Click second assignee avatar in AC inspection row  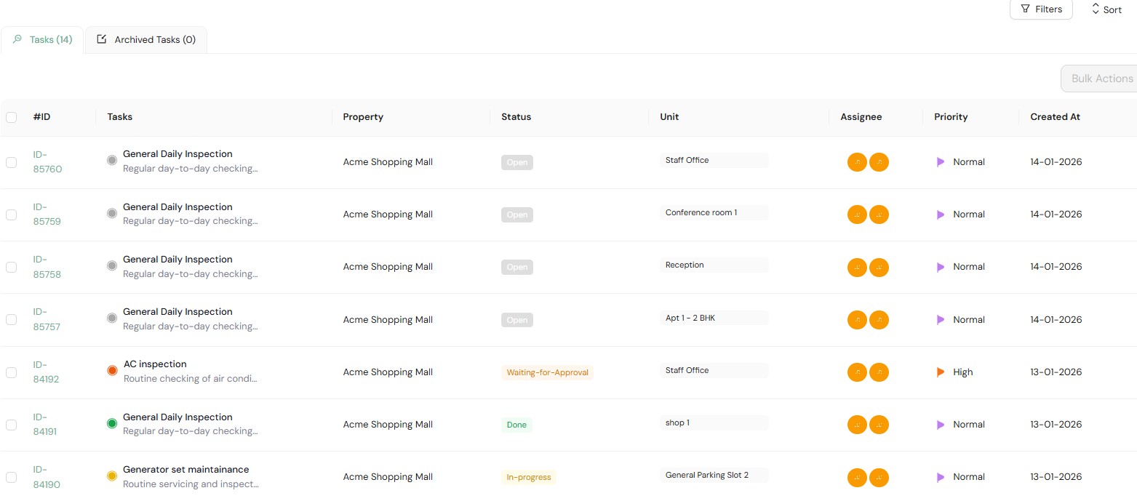879,372
